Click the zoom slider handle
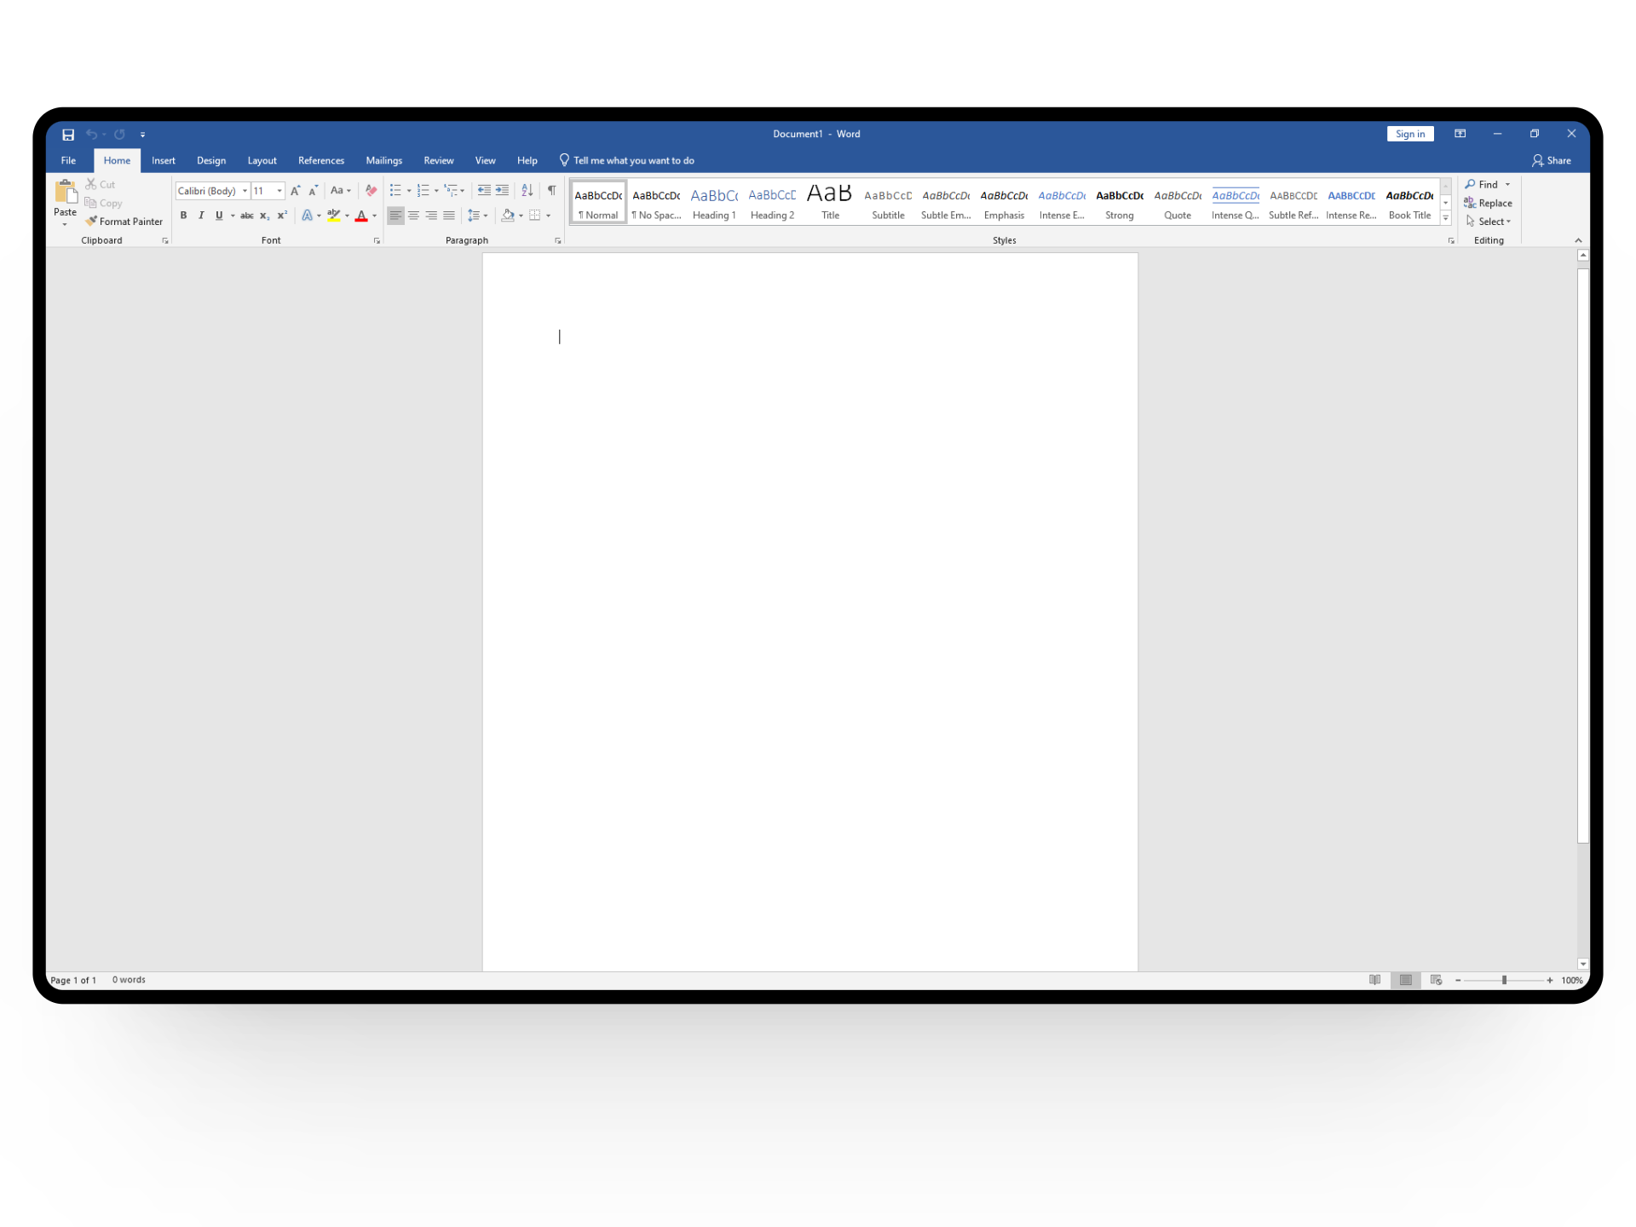This screenshot has width=1636, height=1227. pos(1504,980)
